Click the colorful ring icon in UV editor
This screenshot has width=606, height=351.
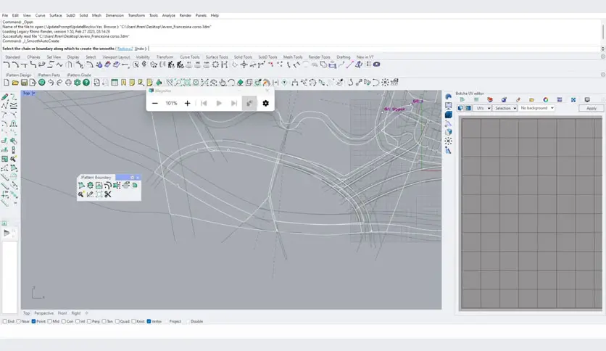[x=545, y=100]
